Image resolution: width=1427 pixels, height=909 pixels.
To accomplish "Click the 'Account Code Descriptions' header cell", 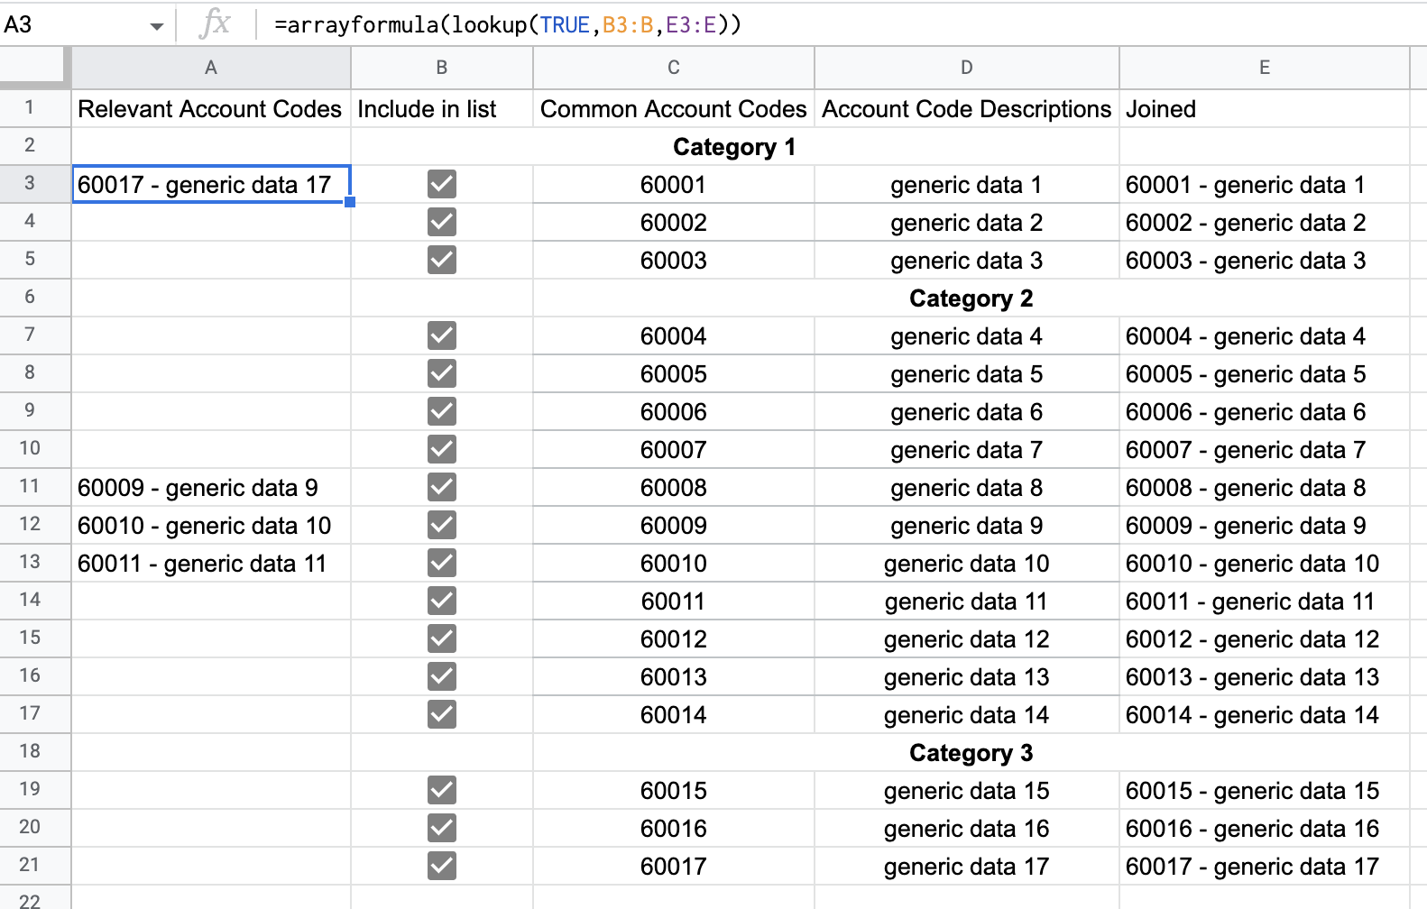I will coord(967,108).
